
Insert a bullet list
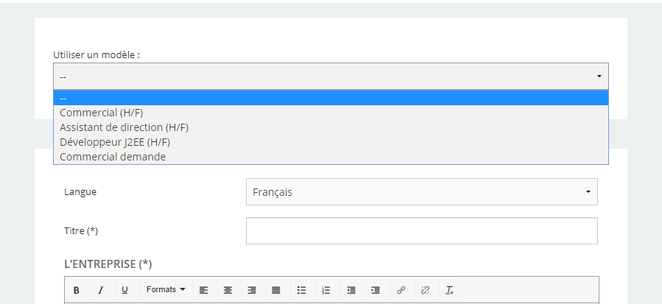point(301,290)
